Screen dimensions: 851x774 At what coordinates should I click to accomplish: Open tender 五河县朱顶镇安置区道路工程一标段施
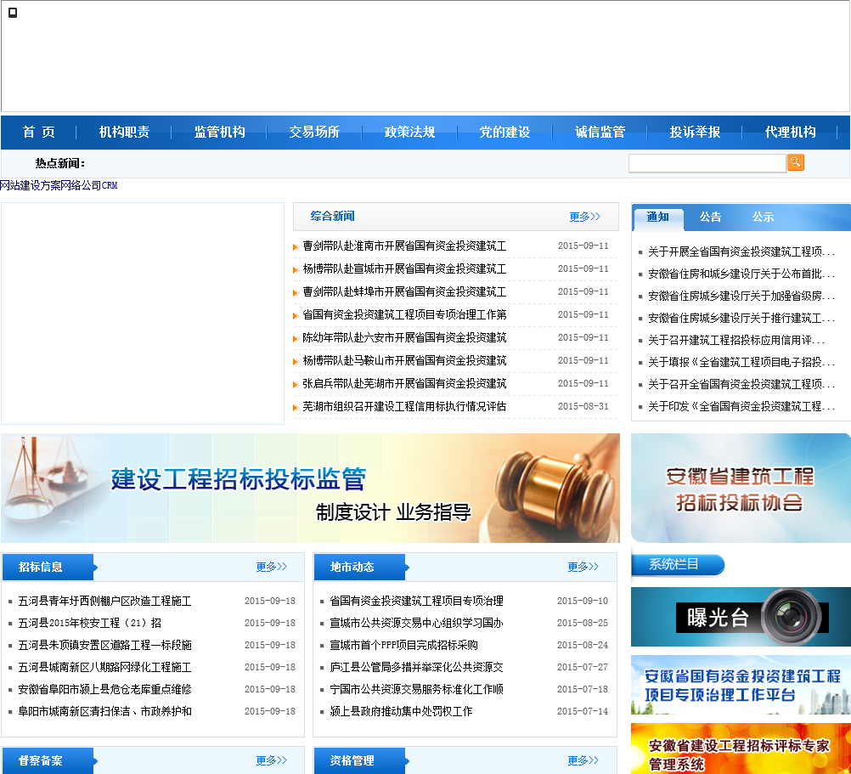(x=104, y=646)
